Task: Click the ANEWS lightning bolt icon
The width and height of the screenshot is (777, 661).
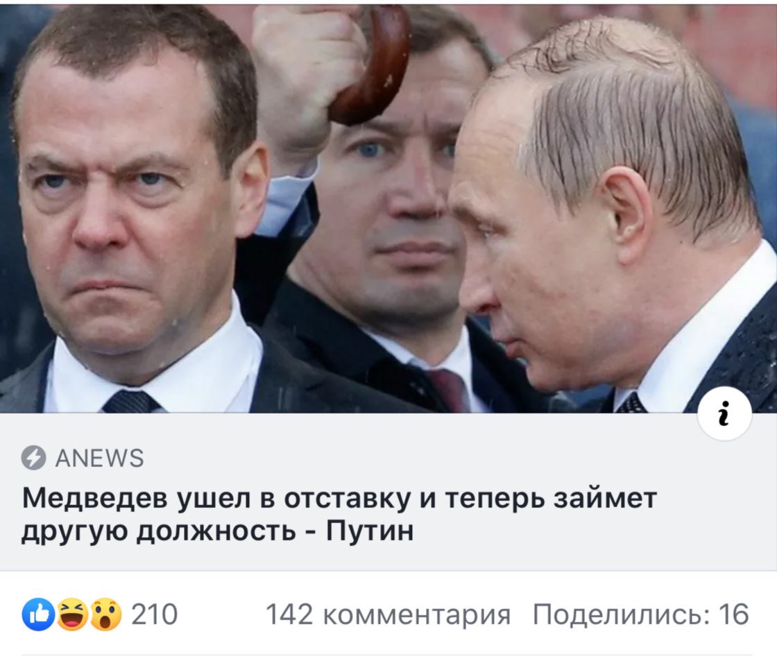Action: coord(33,458)
